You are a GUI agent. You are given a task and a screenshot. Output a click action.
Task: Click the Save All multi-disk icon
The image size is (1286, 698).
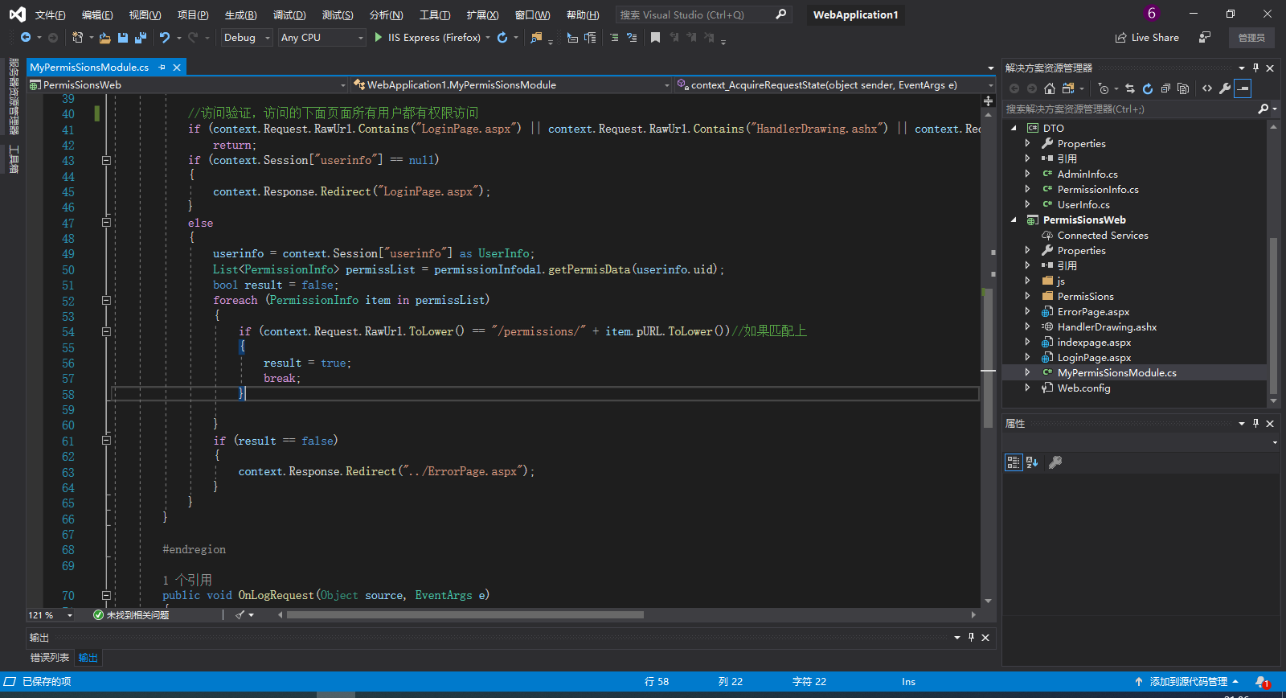click(x=141, y=38)
